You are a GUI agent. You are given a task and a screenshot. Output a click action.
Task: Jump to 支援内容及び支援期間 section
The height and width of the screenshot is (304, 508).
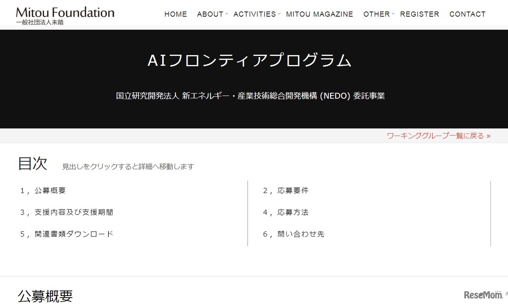(67, 212)
